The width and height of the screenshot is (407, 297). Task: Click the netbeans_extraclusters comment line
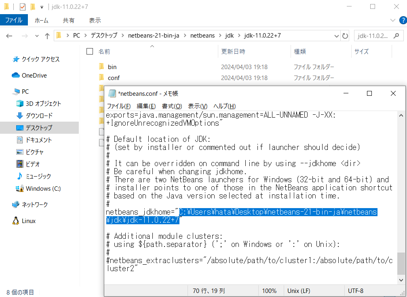point(249,264)
